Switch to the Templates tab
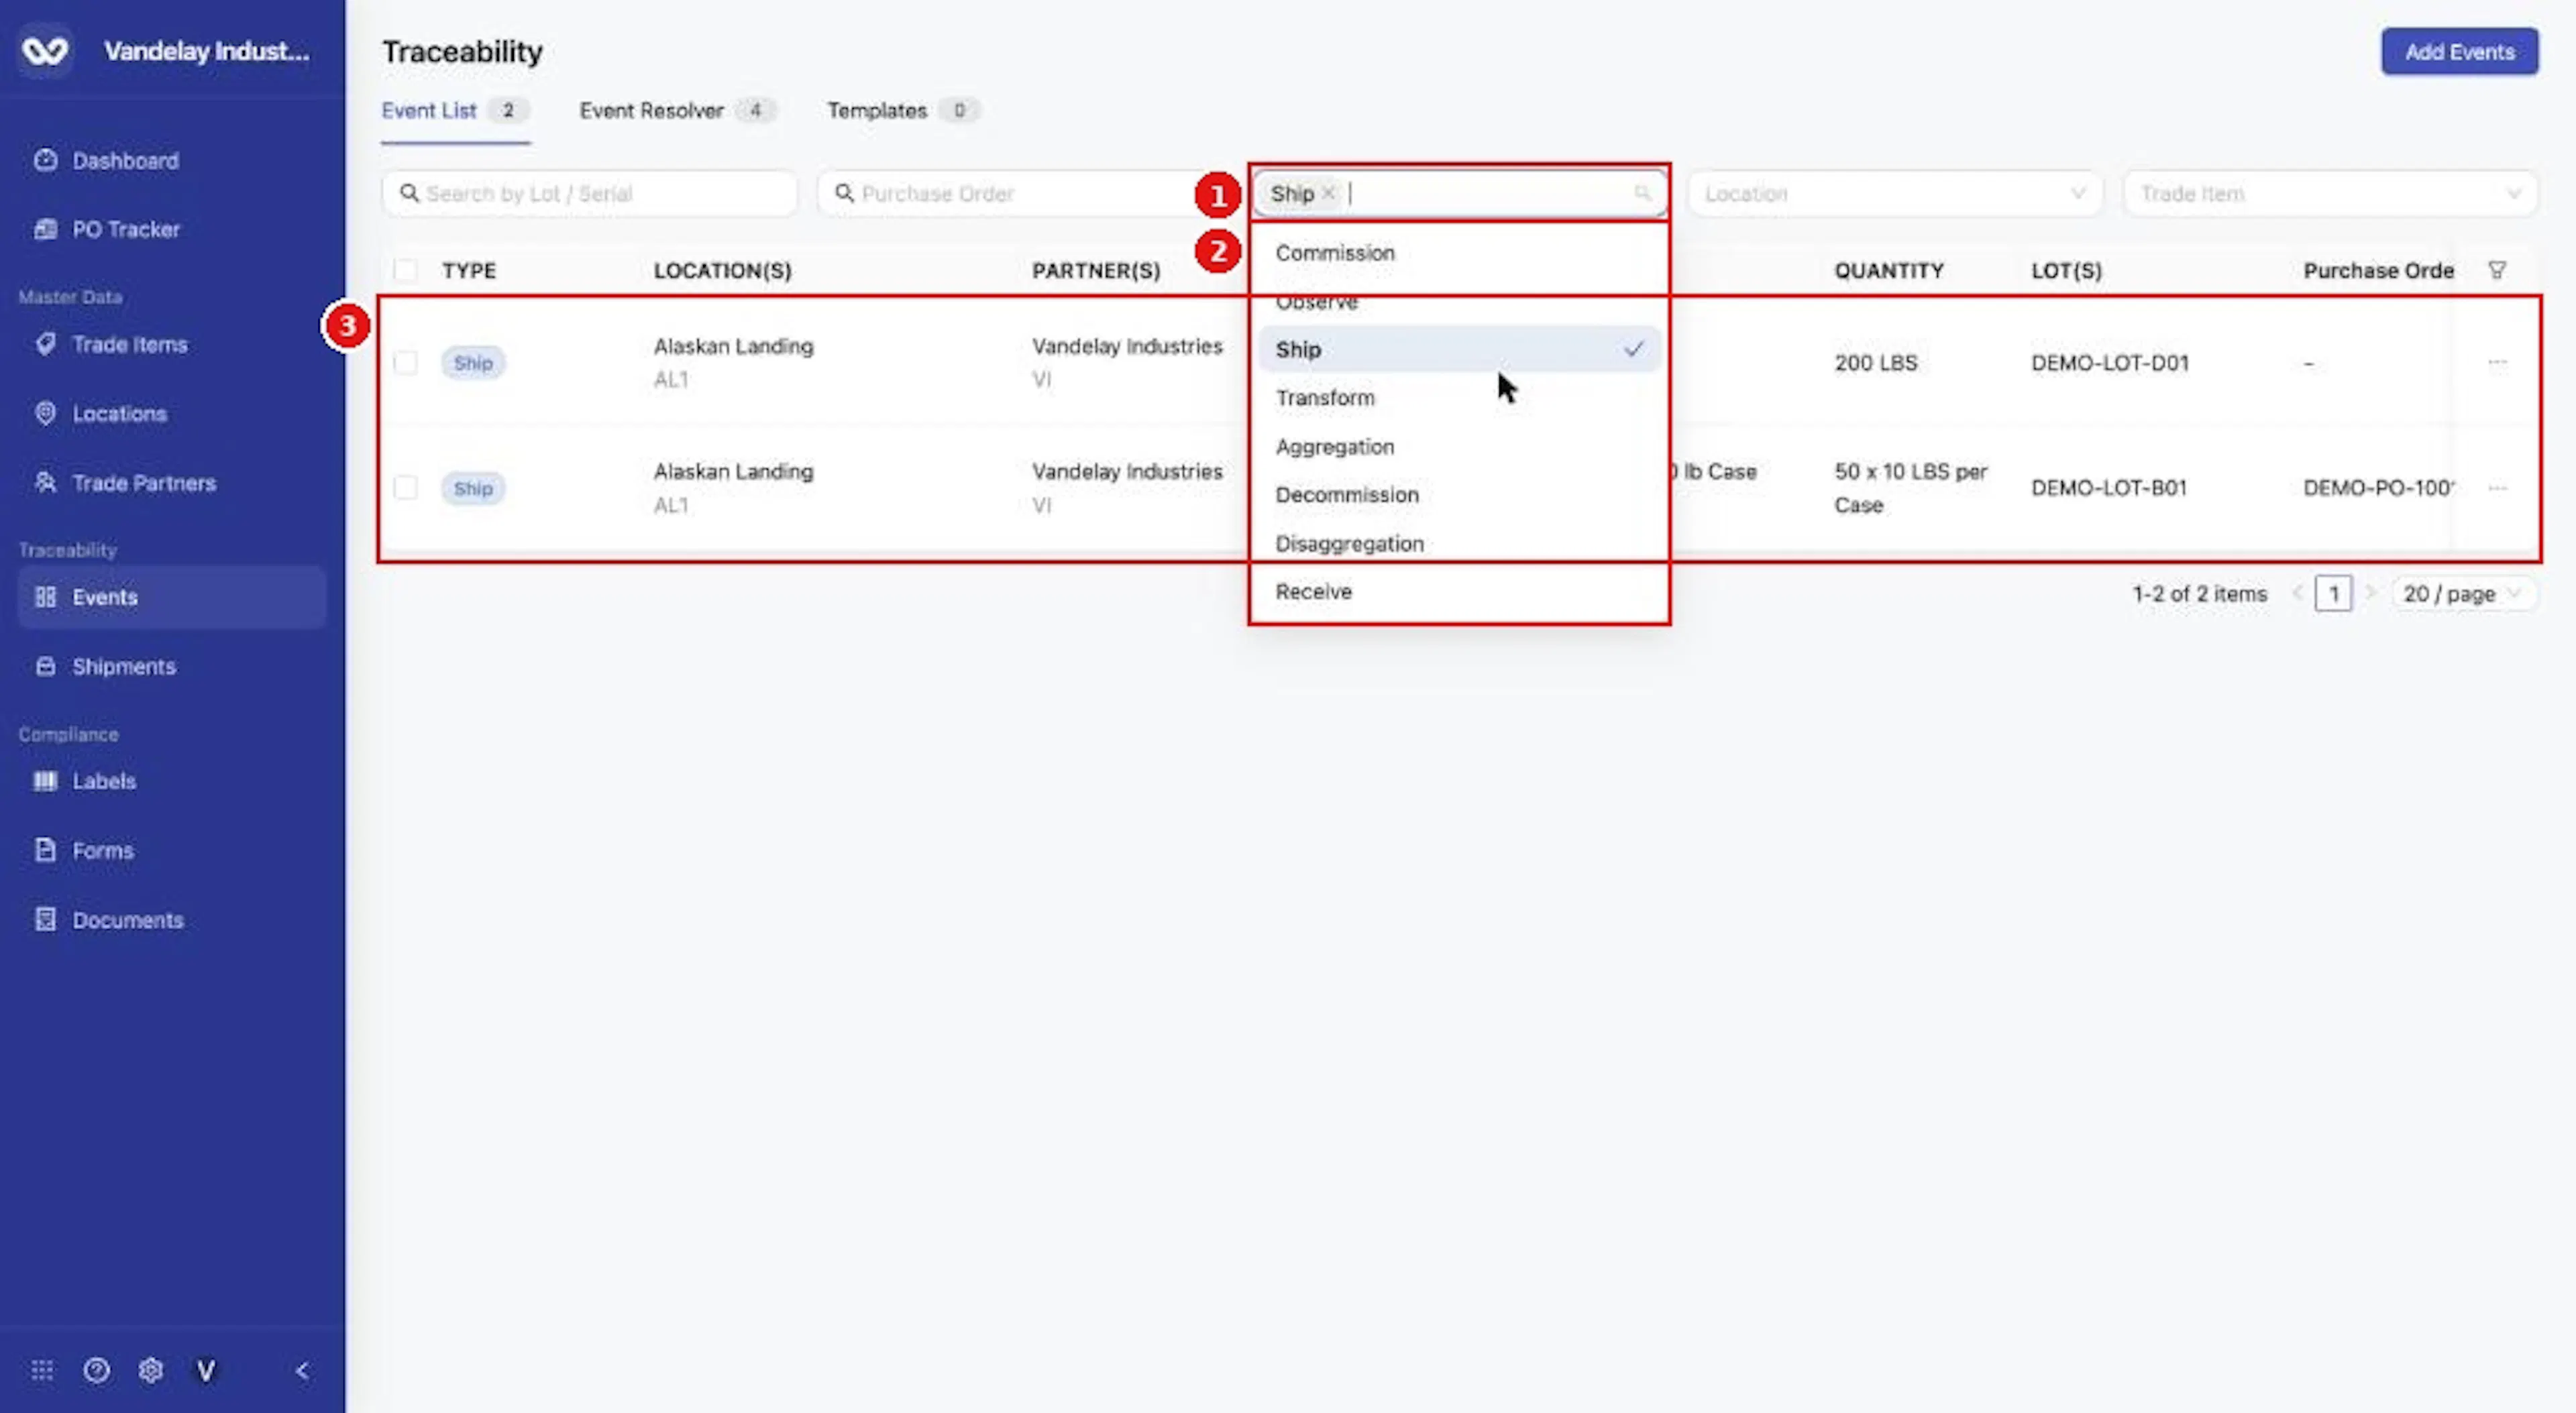 (903, 110)
